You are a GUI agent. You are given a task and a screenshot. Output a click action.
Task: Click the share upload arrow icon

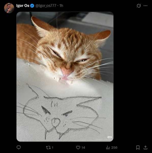(x=145, y=147)
